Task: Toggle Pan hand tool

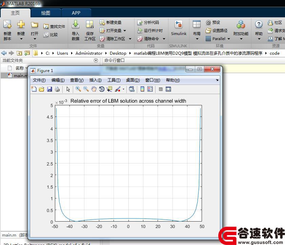Action: [94, 89]
